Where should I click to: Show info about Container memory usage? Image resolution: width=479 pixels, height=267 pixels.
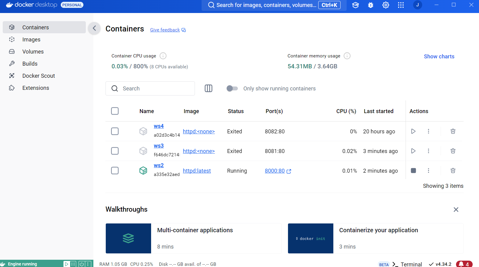[x=347, y=56]
